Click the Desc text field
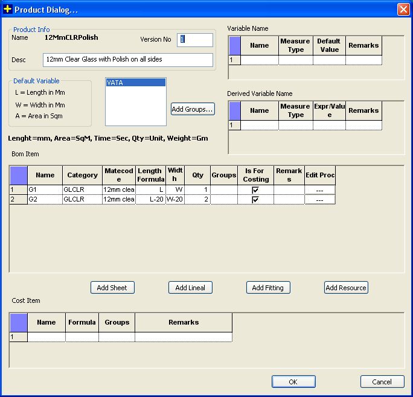413x397 pixels. click(x=128, y=60)
